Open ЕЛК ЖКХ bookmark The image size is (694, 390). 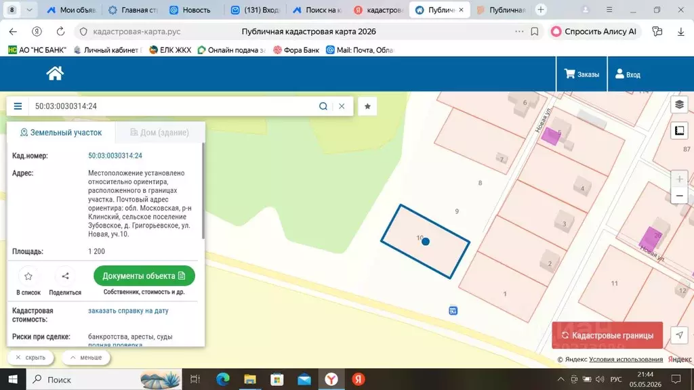[x=170, y=50]
